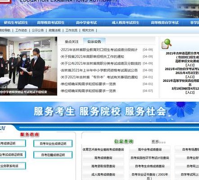Go to 工作交流 page
This screenshot has width=199, height=180.
tap(72, 30)
